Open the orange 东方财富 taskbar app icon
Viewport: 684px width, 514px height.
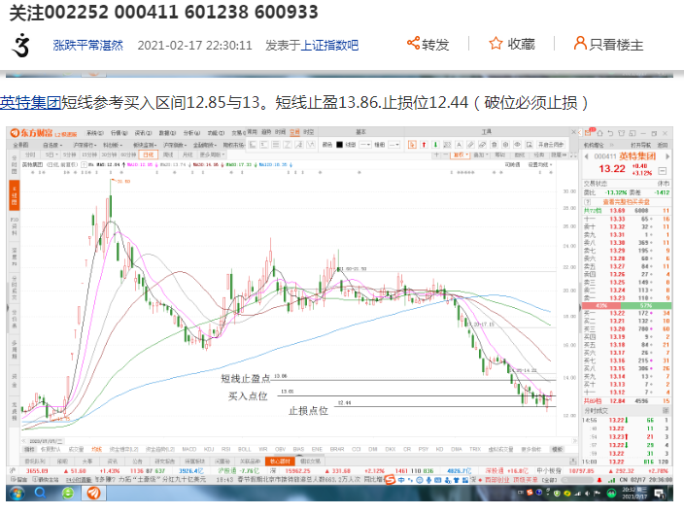(x=94, y=493)
